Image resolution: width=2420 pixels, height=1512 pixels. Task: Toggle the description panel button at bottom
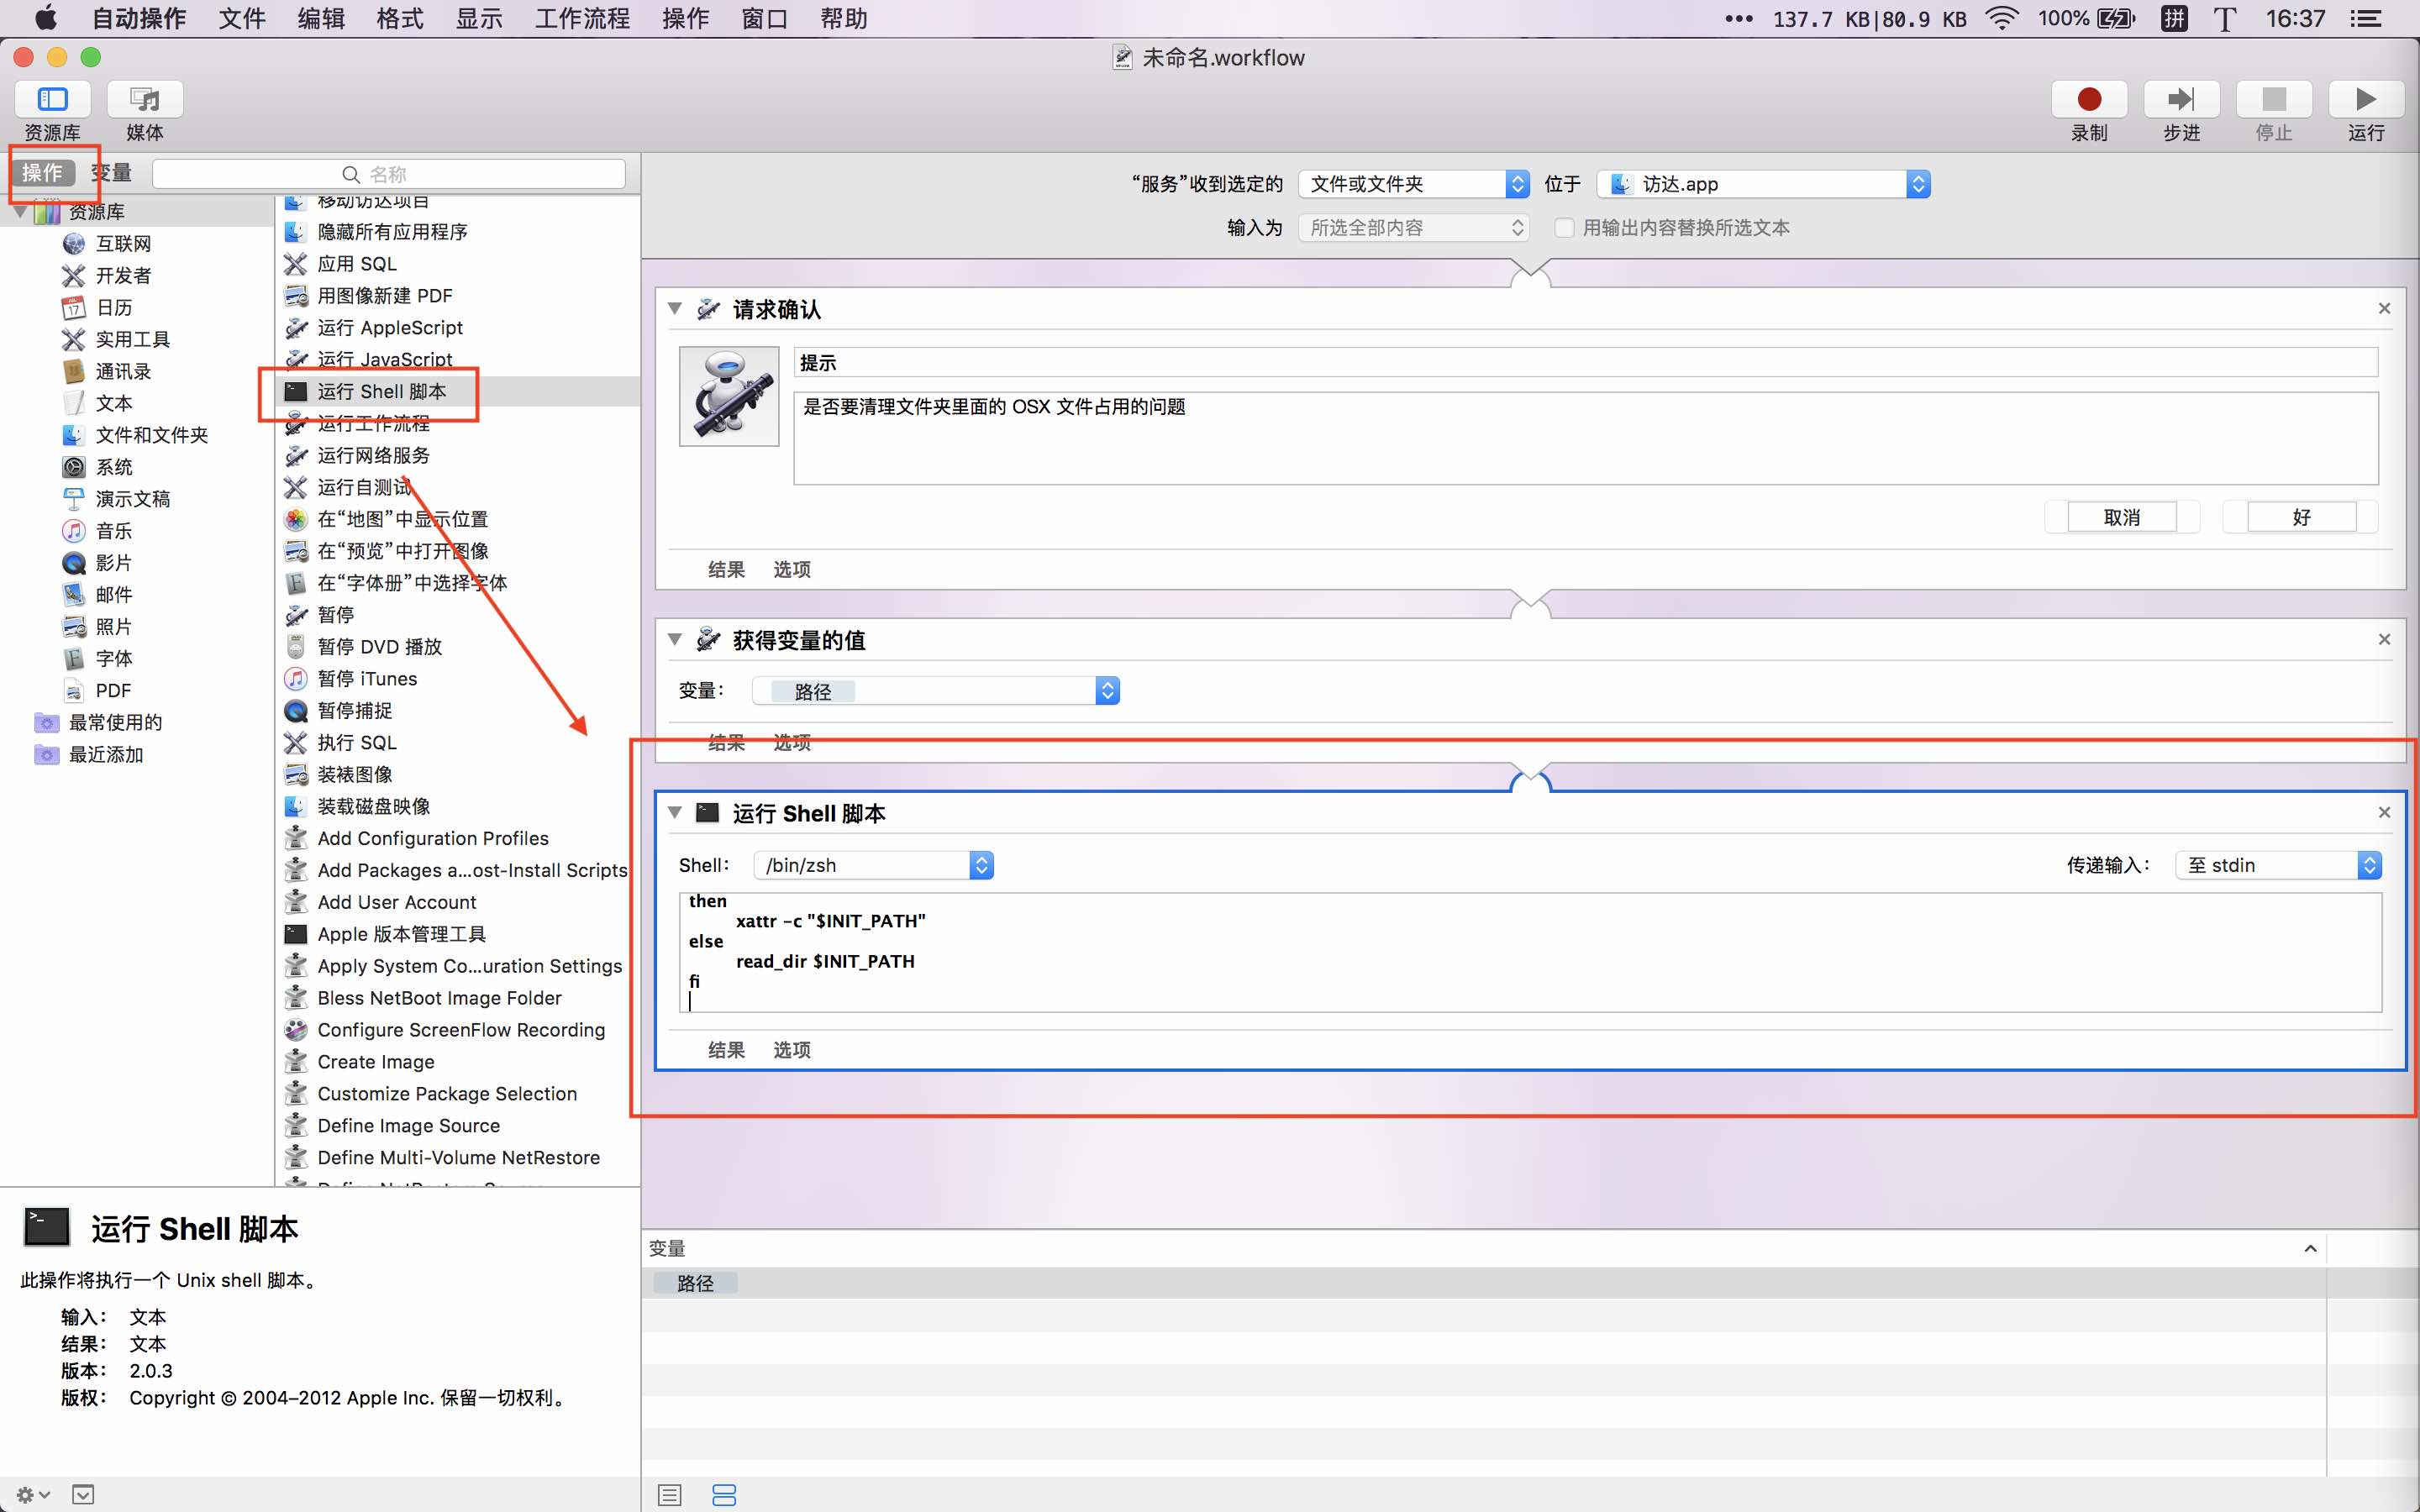(83, 1495)
